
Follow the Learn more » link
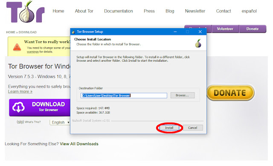pyautogui.click(x=20, y=92)
